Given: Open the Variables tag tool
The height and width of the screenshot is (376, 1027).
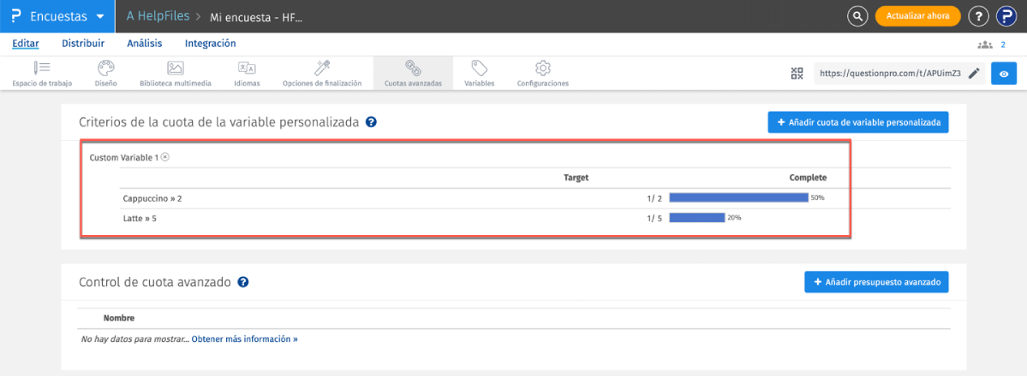Looking at the screenshot, I should (x=479, y=73).
